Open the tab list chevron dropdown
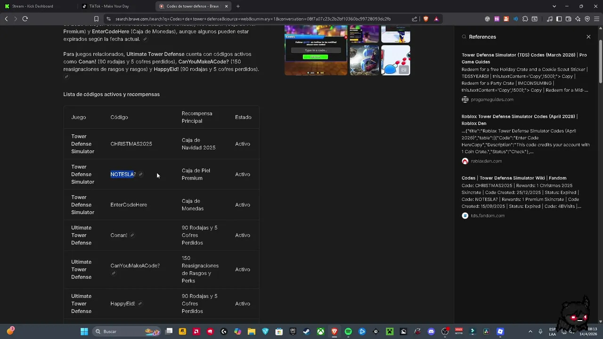The height and width of the screenshot is (339, 603). click(554, 6)
